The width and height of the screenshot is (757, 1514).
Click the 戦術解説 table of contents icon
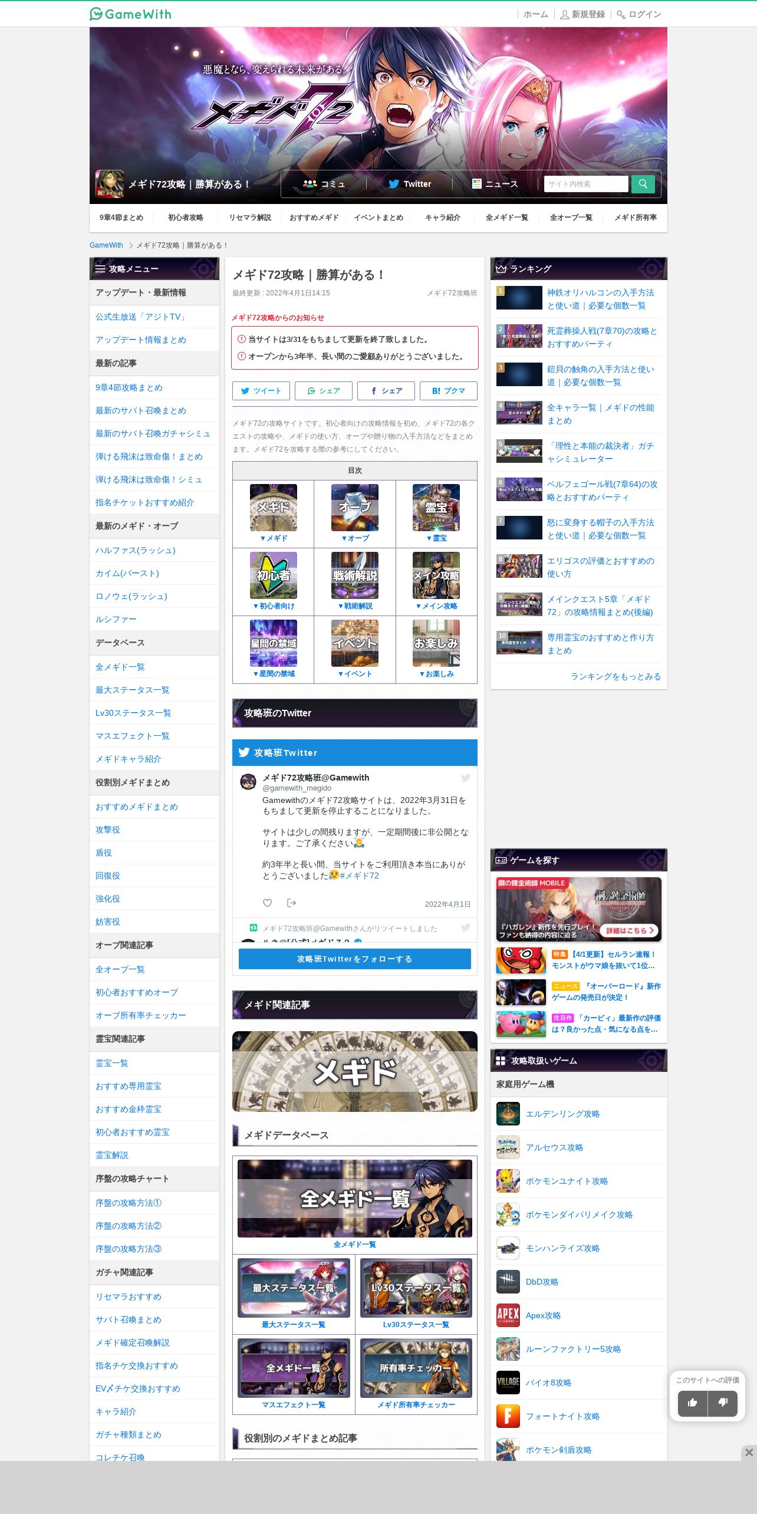click(355, 575)
